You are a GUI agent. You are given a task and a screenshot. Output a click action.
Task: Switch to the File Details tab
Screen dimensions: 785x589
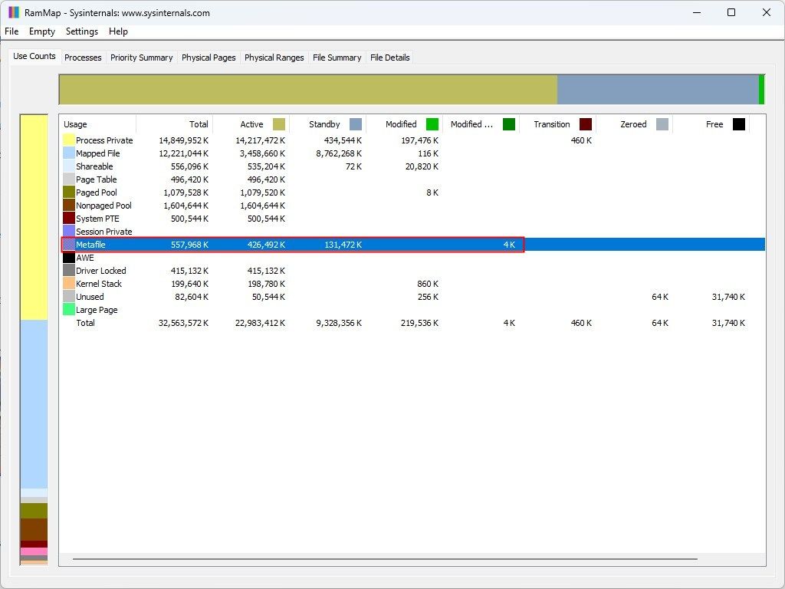(390, 58)
